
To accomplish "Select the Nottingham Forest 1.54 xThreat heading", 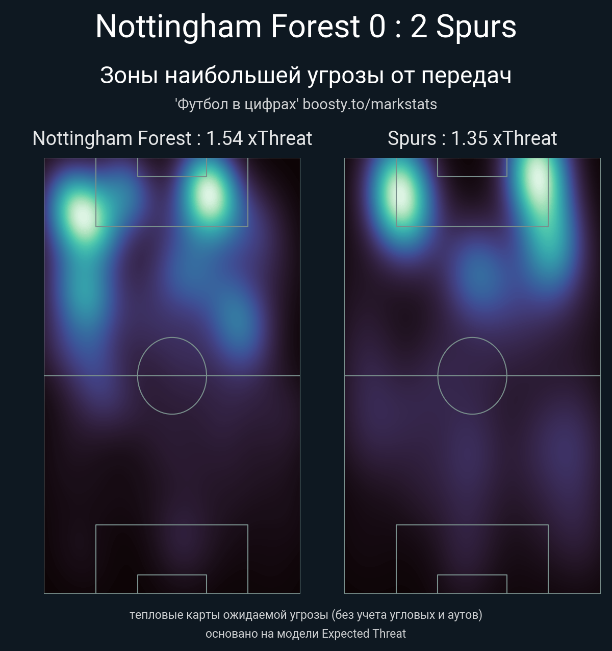I will (172, 138).
